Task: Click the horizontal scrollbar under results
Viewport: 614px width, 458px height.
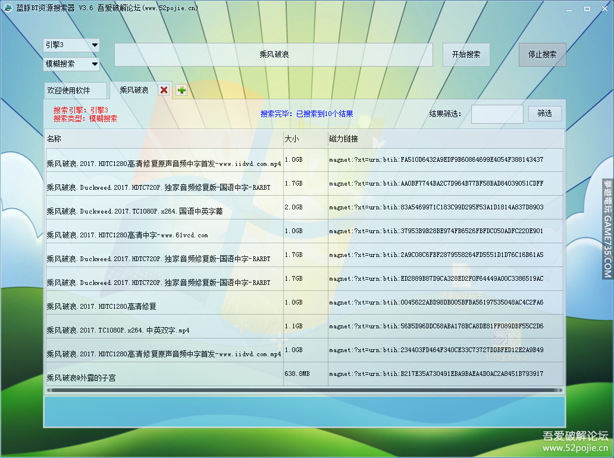Action: pos(304,390)
